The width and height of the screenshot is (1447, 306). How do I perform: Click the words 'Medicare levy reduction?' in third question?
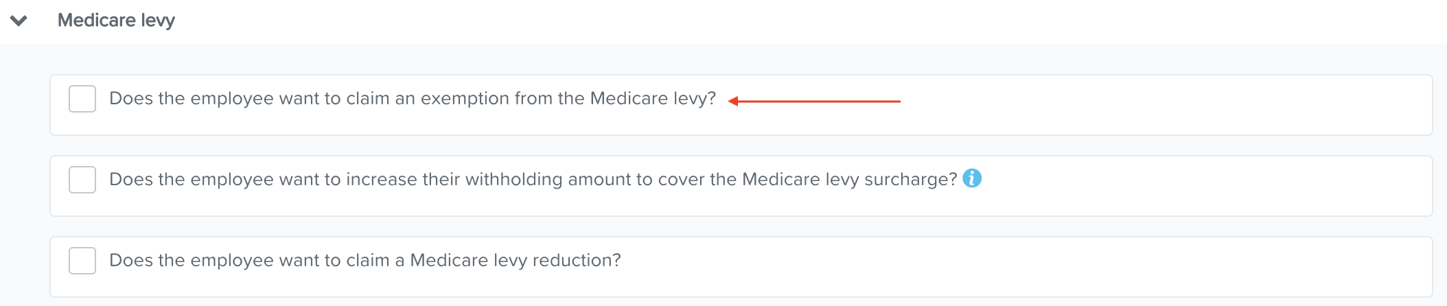[516, 261]
